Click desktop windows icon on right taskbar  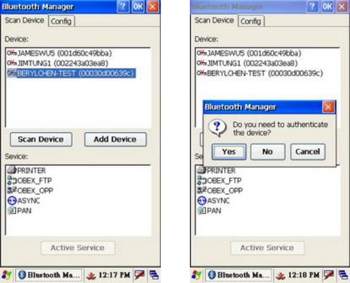tap(343, 275)
